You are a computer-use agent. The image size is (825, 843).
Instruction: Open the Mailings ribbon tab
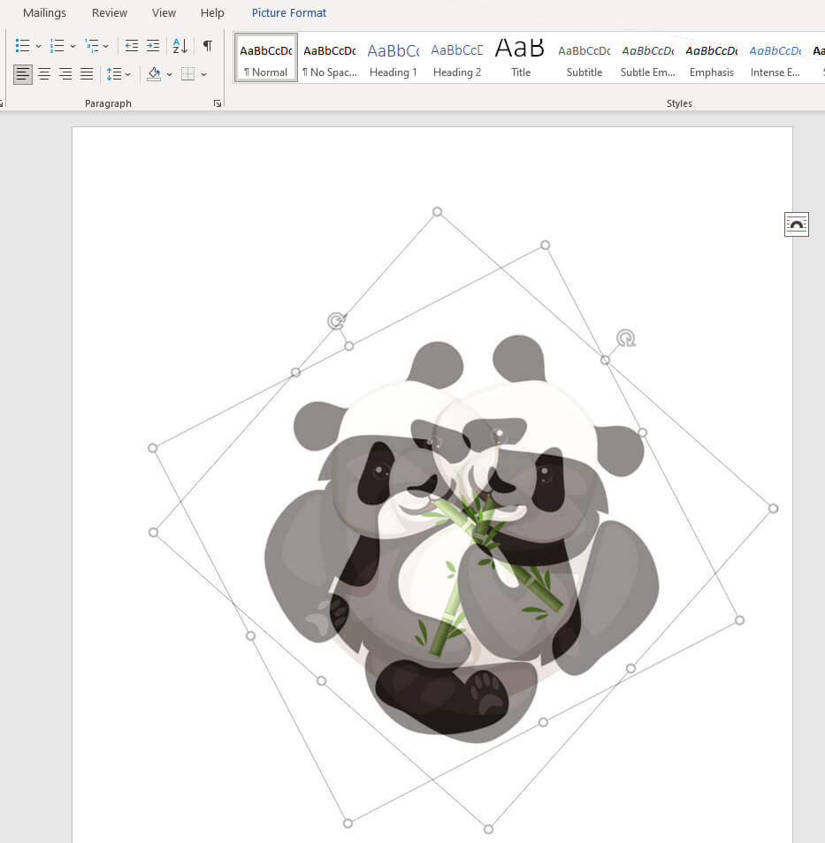tap(44, 13)
